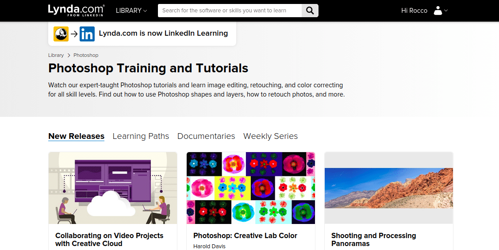Open 'Photoshop: Creative Lab Color' course title
The height and width of the screenshot is (250, 499).
(x=245, y=236)
